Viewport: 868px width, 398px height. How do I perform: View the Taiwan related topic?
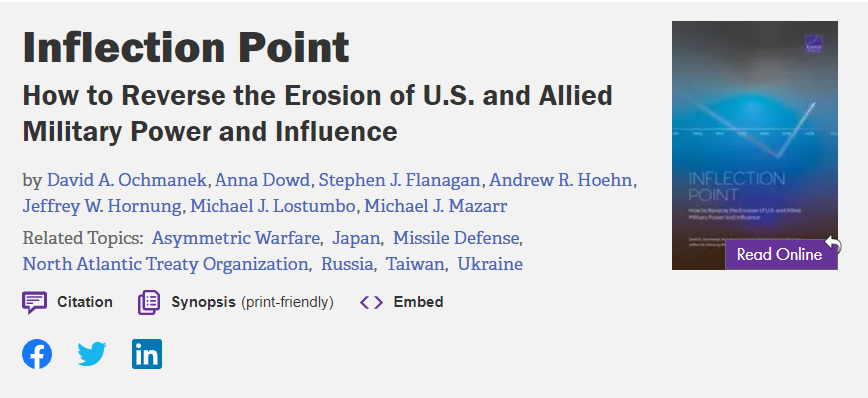pyautogui.click(x=415, y=264)
